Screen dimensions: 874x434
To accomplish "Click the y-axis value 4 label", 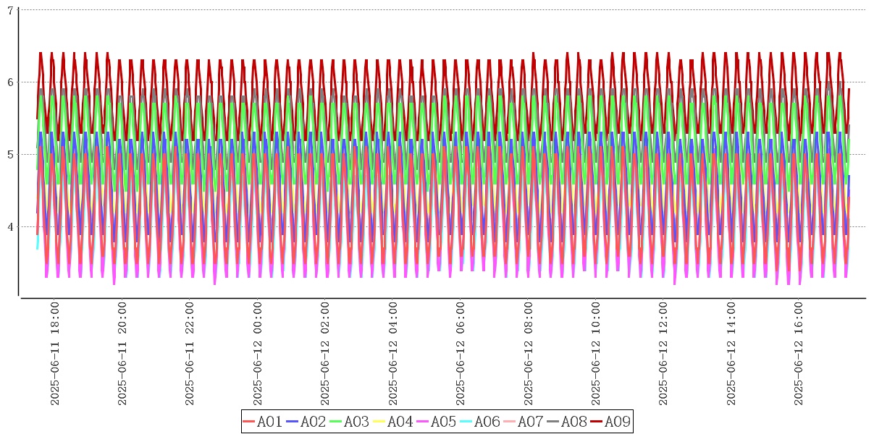I will [x=9, y=227].
